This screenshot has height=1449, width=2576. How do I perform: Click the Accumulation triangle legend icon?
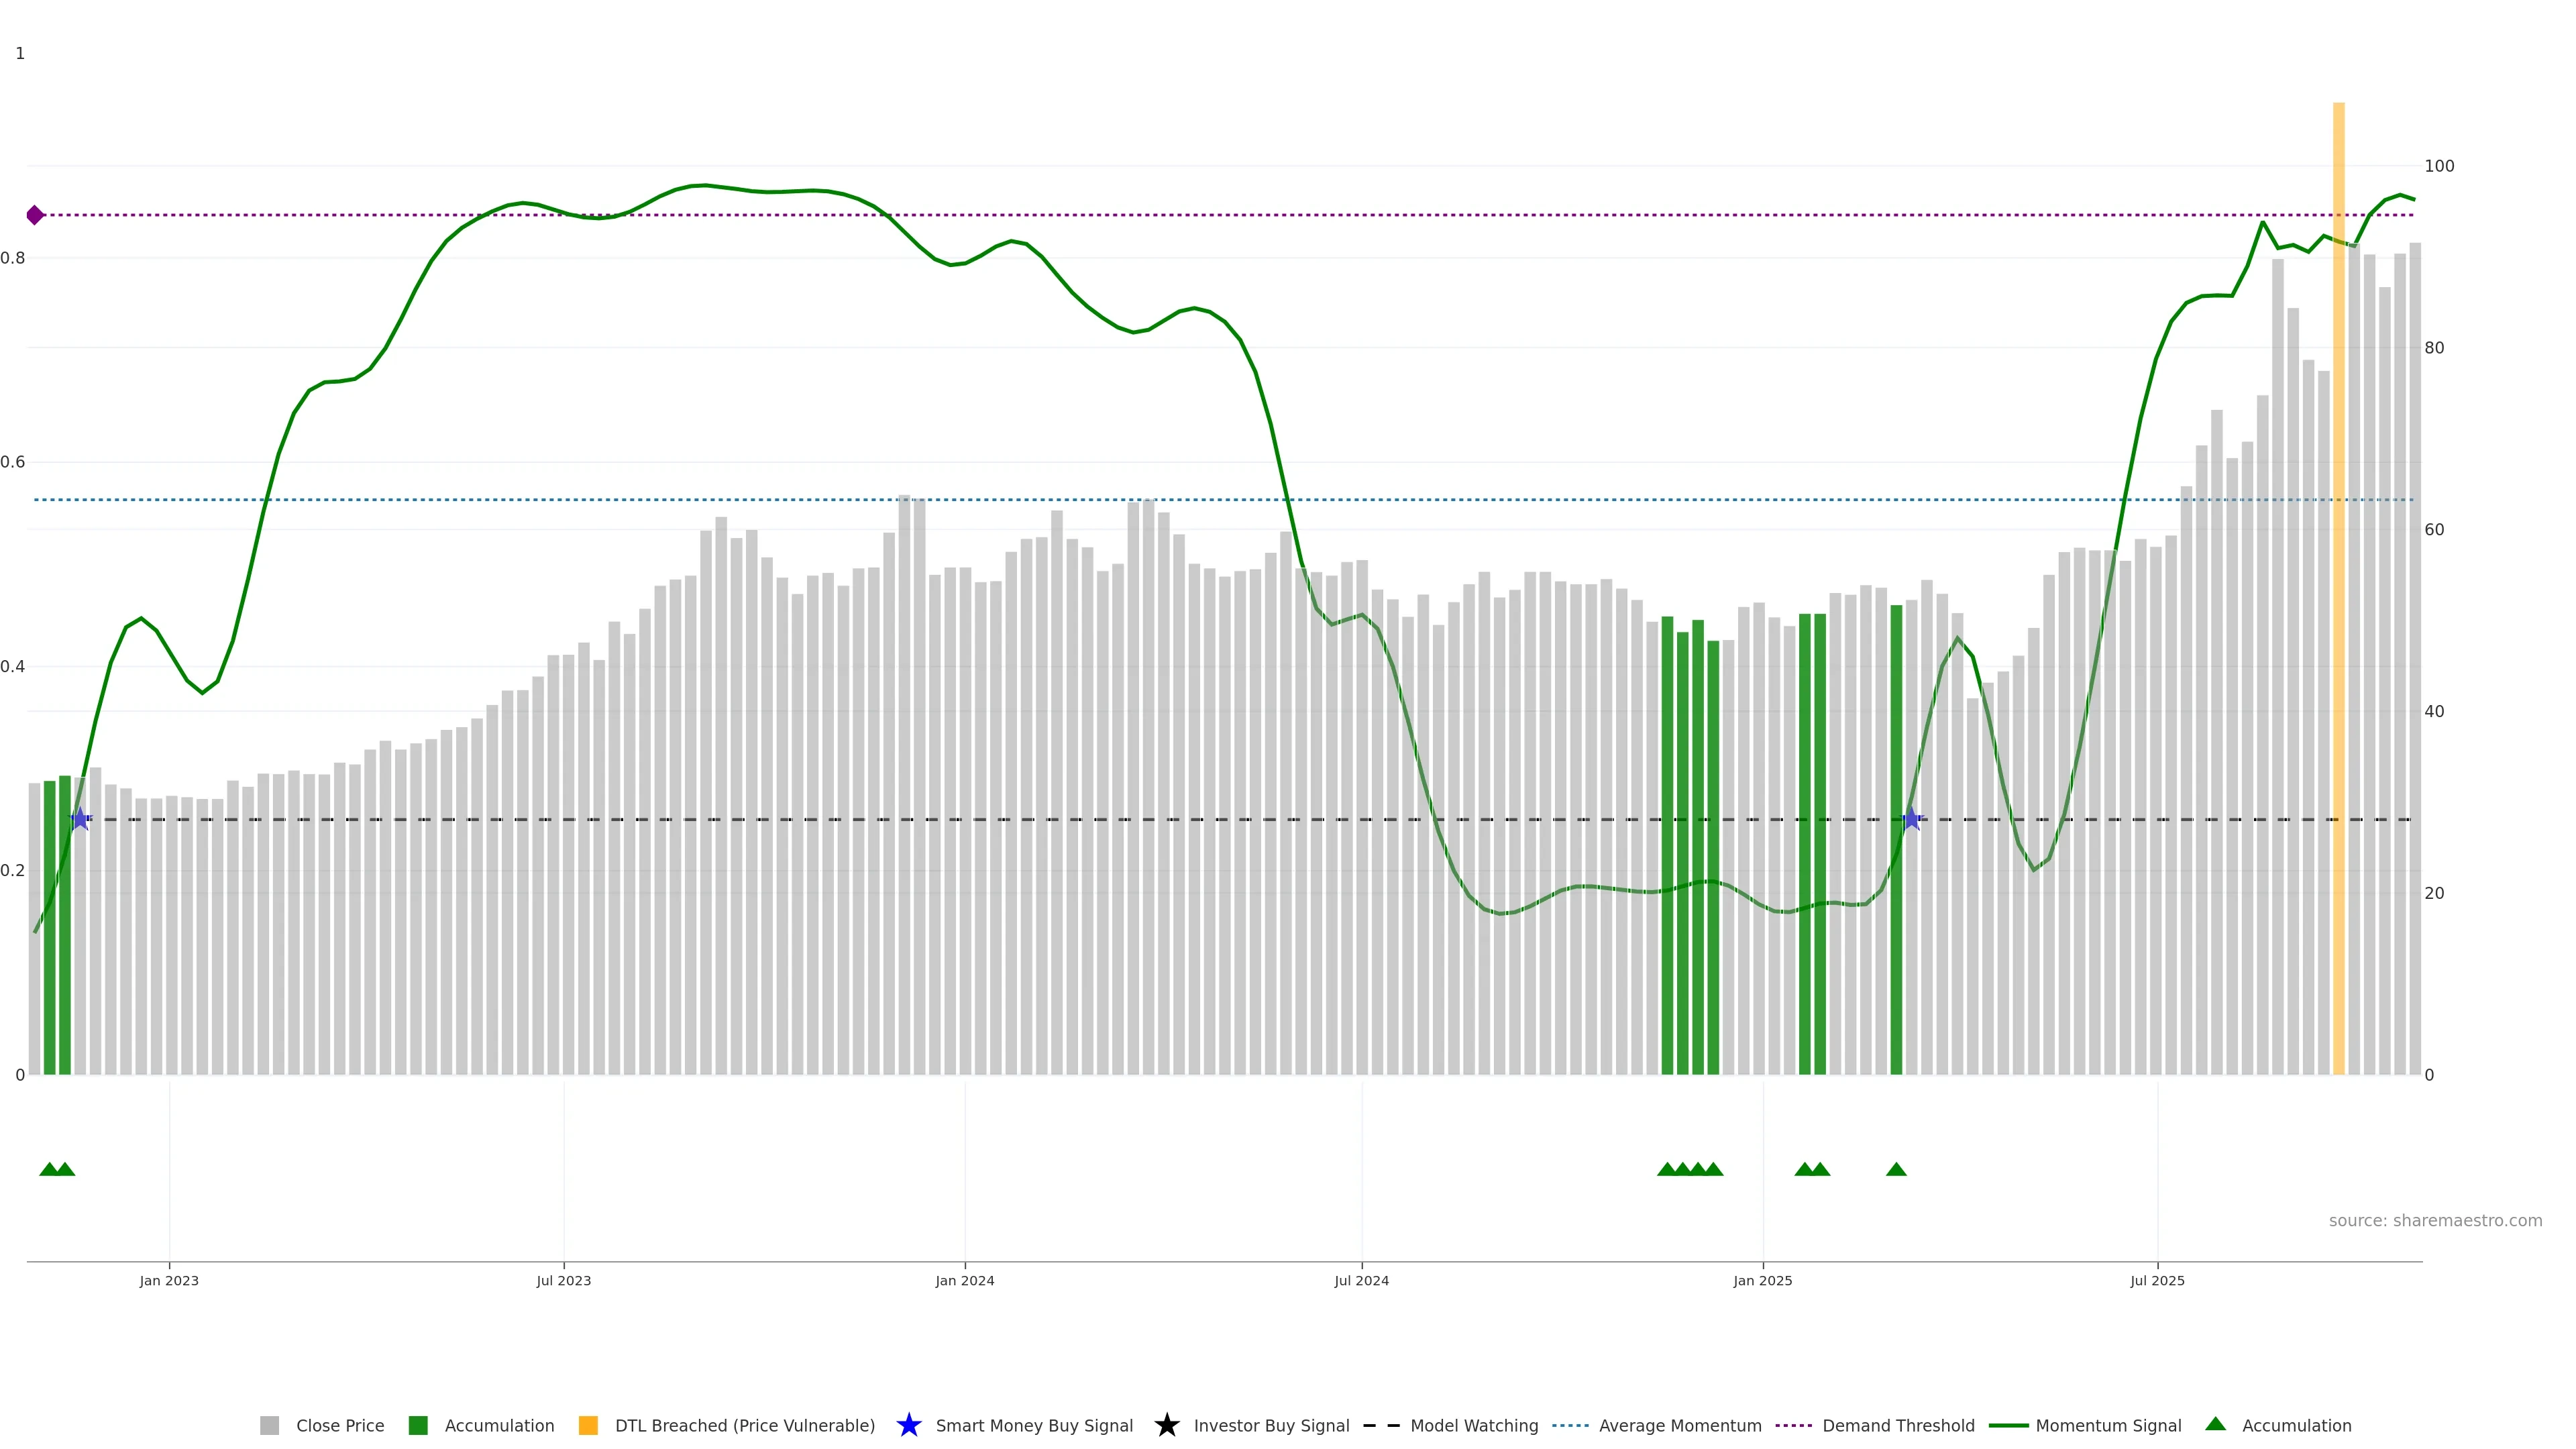pyautogui.click(x=2215, y=1424)
